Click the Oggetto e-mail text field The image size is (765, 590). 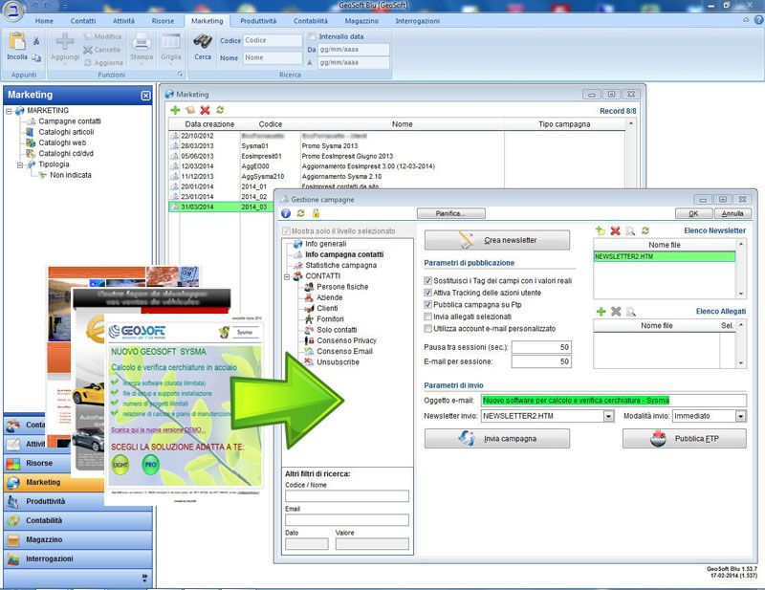coord(612,400)
